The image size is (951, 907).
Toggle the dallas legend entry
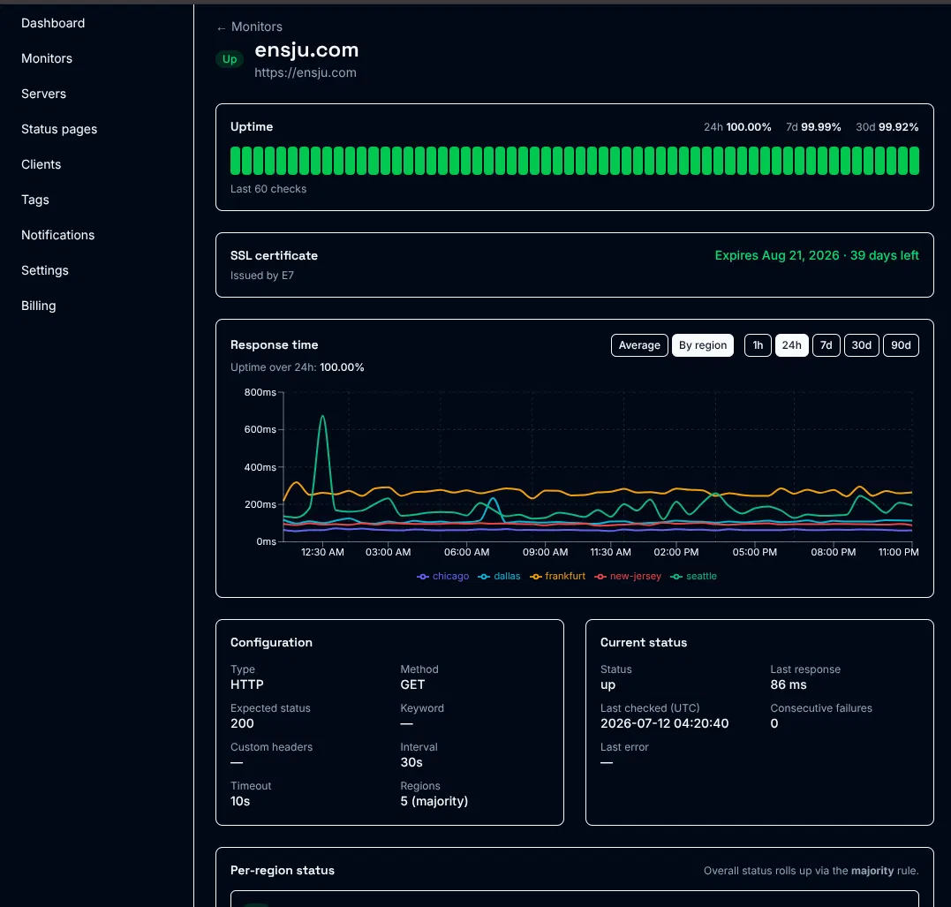499,576
